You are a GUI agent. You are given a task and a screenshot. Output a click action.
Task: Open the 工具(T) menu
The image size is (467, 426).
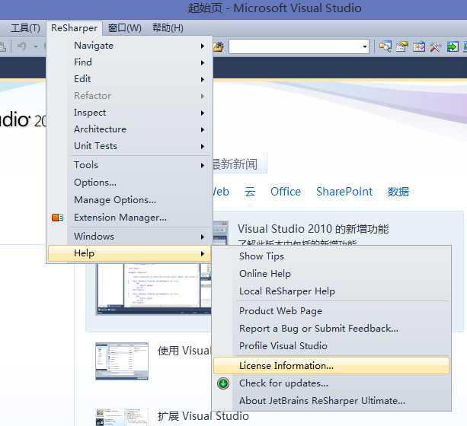tap(25, 28)
